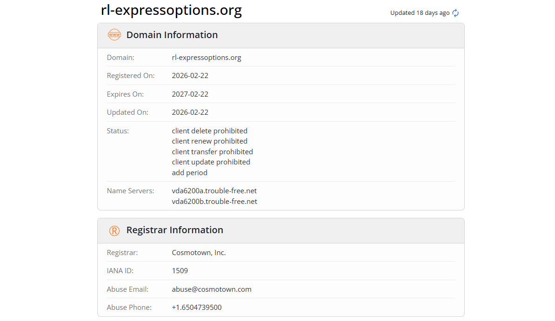Screen dimensions: 555x321
Task: Click the domain value rl-expressoptions.org
Action: 207,58
